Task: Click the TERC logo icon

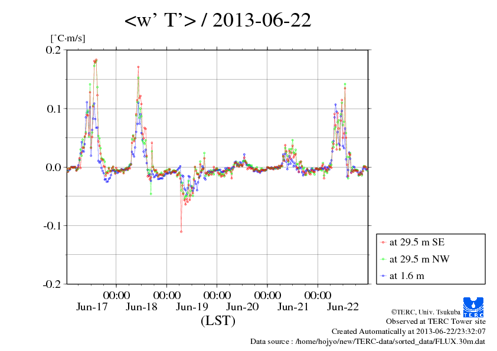Action: 473,307
